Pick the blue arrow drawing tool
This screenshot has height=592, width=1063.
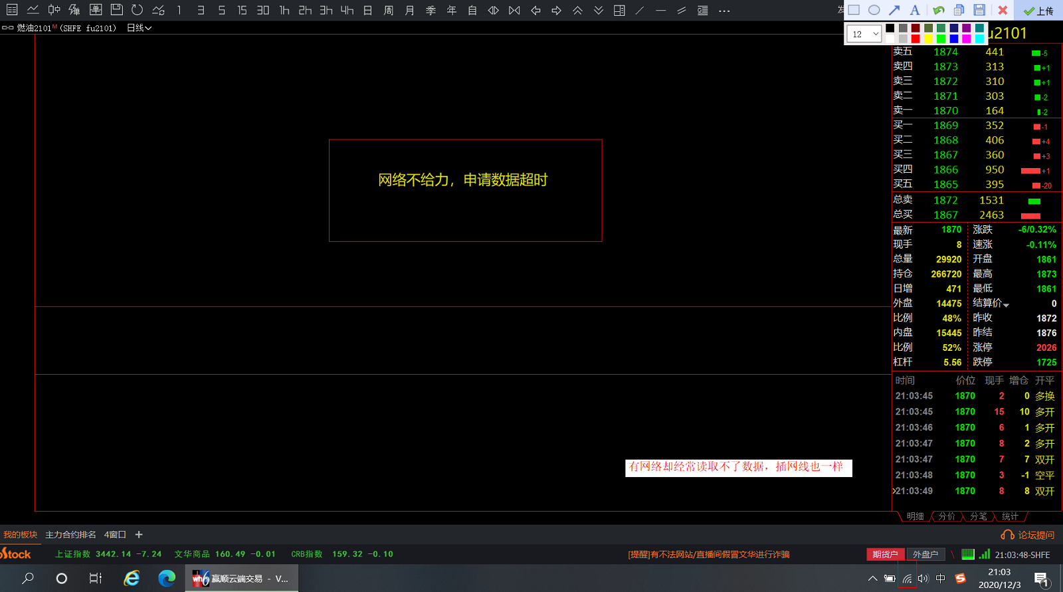(x=894, y=10)
